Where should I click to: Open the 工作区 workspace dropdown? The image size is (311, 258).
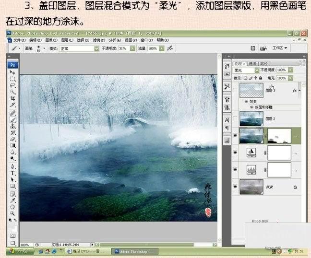[x=280, y=48]
